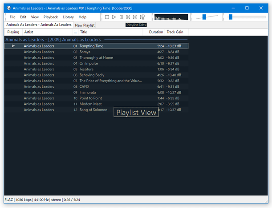Image resolution: width=272 pixels, height=208 pixels.
Task: Open the Help menu
Action: click(x=82, y=17)
